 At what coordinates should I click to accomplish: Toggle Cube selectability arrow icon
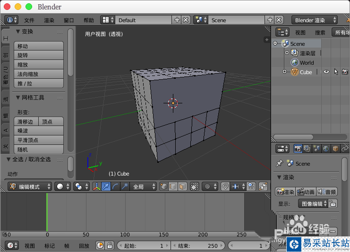[336, 72]
